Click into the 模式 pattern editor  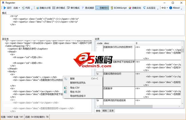click(93, 25)
